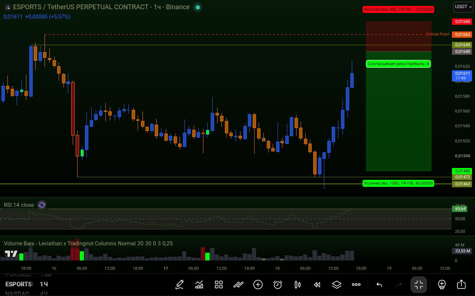Tap the green market status dot icon
Viewport: 475px width, 296px height.
[x=198, y=7]
